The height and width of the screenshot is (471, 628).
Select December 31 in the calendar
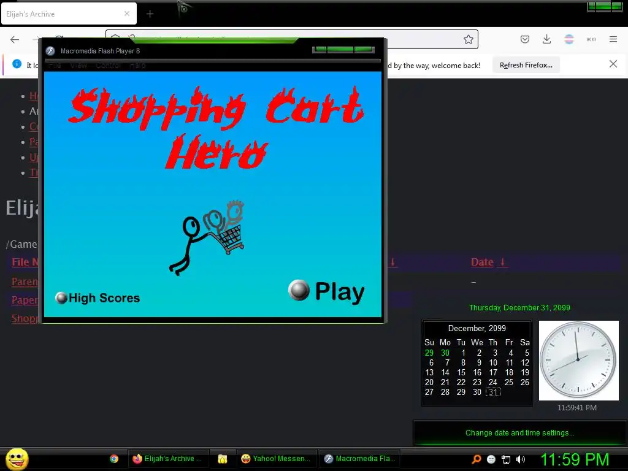point(493,392)
